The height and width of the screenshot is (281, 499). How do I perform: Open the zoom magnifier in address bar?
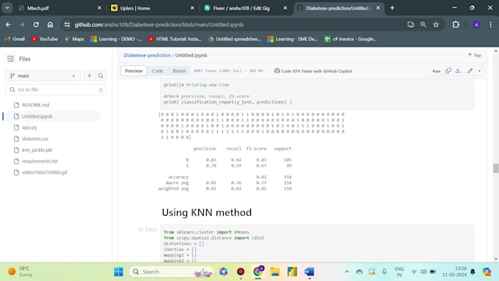click(x=423, y=24)
